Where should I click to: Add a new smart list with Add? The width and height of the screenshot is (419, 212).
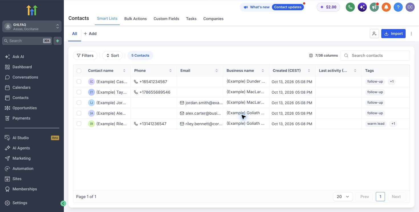coord(90,34)
